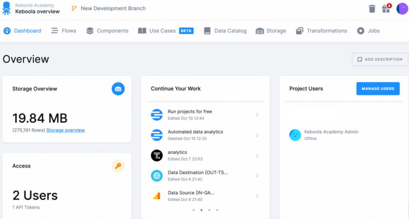Expand the Run projects for free chevron

tap(257, 115)
